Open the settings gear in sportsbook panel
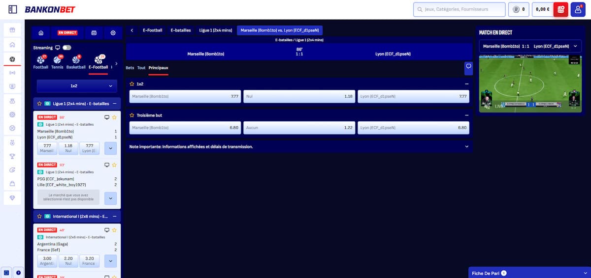Screen dimensions: 591x278 (113, 33)
